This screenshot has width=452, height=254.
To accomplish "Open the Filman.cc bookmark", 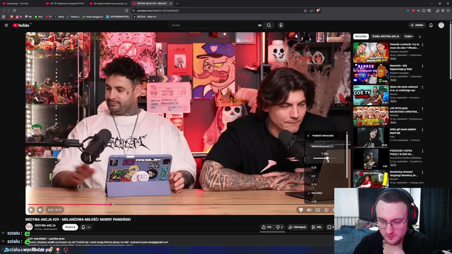I will (x=73, y=17).
